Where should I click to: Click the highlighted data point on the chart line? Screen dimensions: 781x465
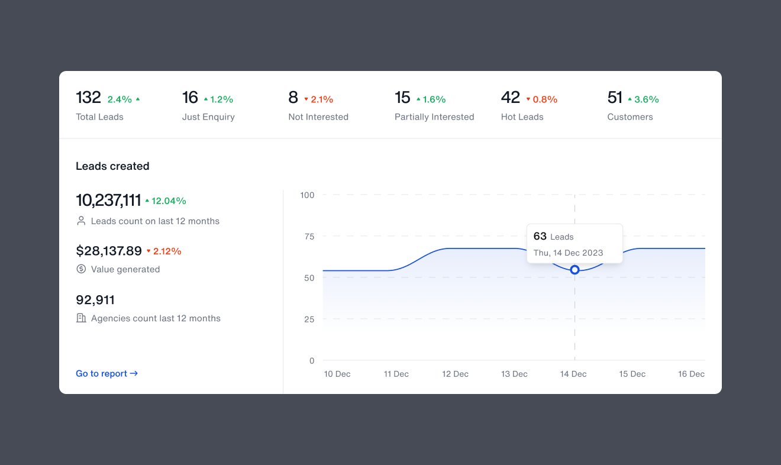pyautogui.click(x=575, y=270)
